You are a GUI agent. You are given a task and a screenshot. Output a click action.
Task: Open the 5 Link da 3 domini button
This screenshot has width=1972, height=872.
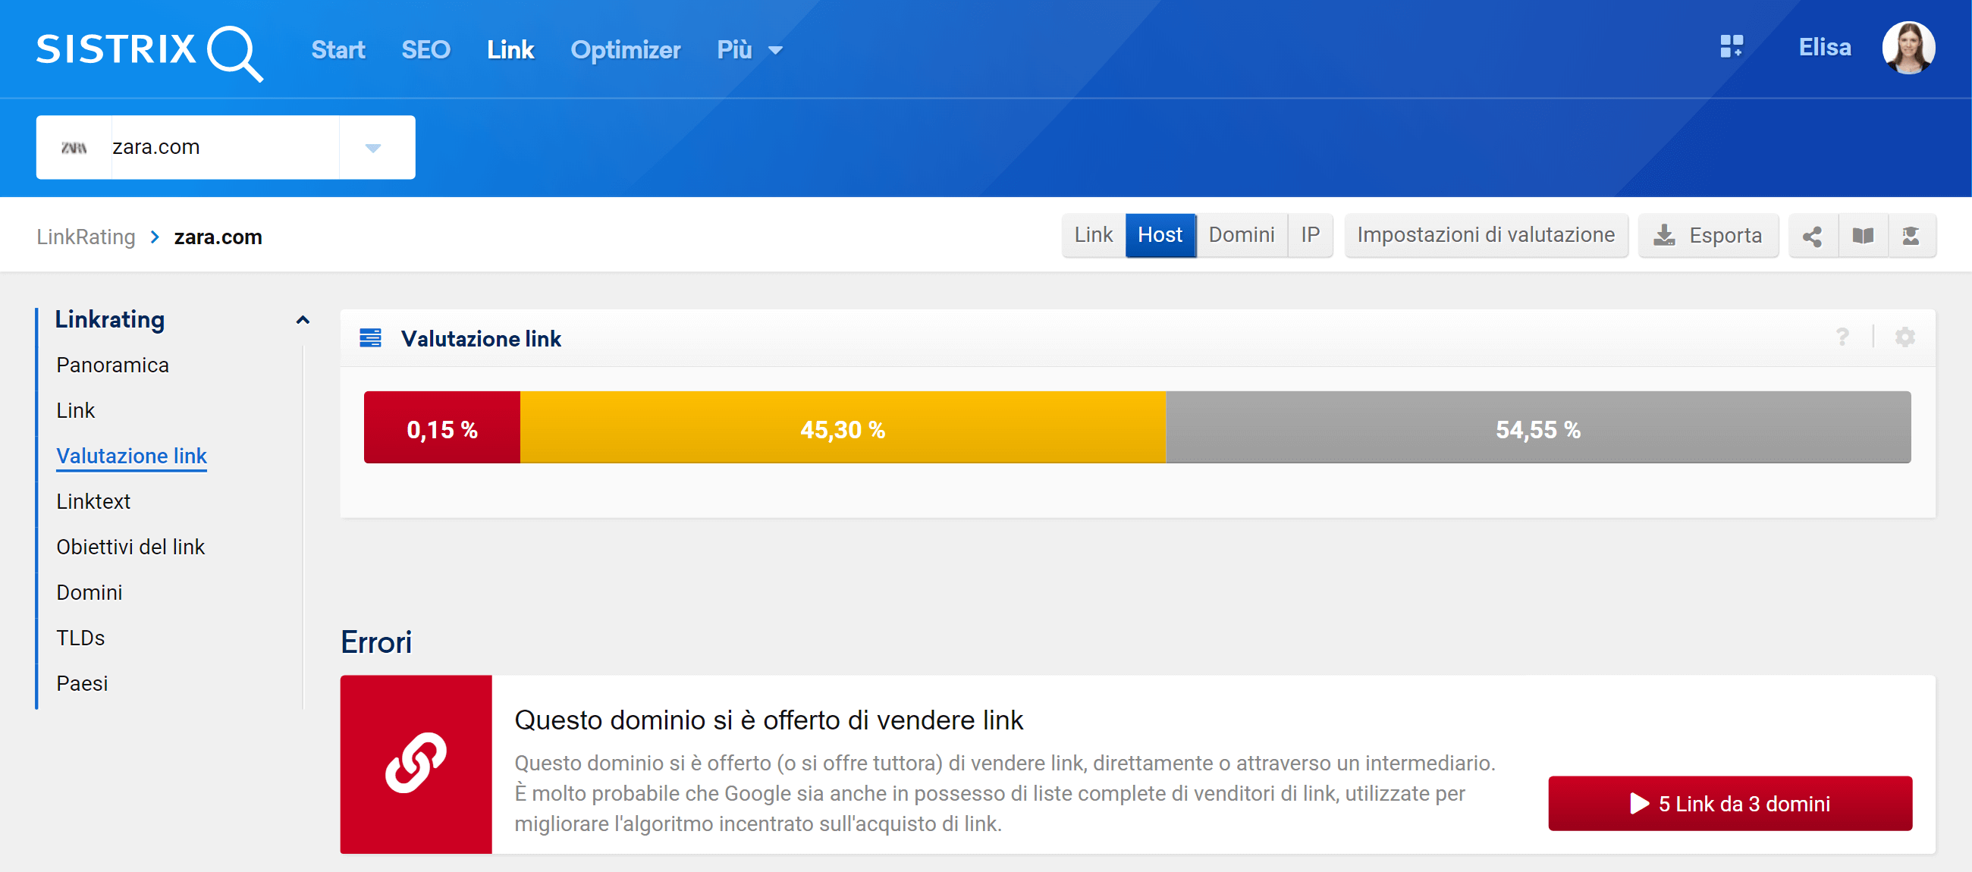point(1729,803)
